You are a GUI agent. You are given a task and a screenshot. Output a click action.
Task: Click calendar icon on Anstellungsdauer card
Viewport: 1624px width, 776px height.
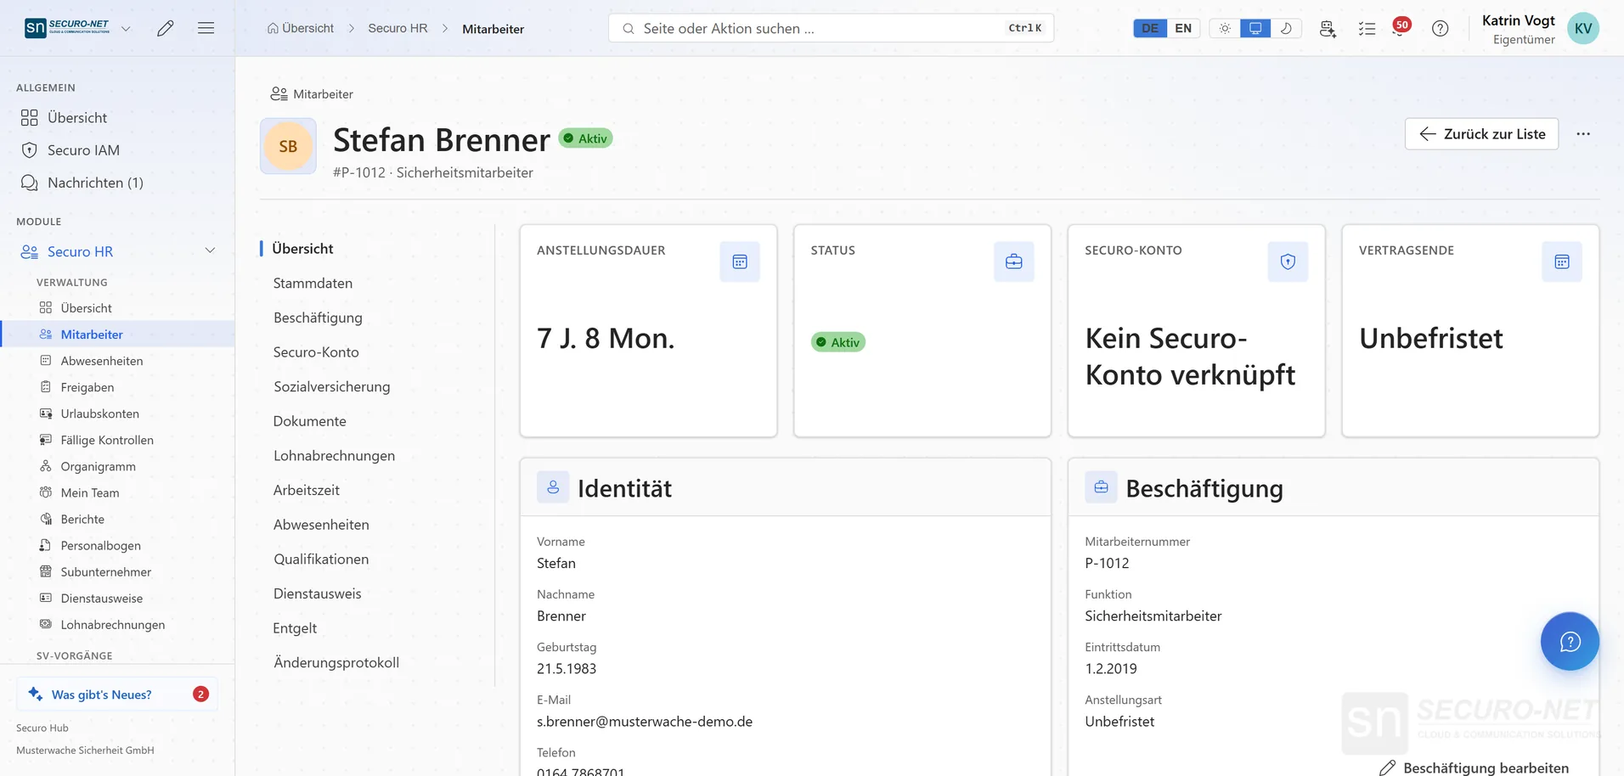[x=740, y=261]
